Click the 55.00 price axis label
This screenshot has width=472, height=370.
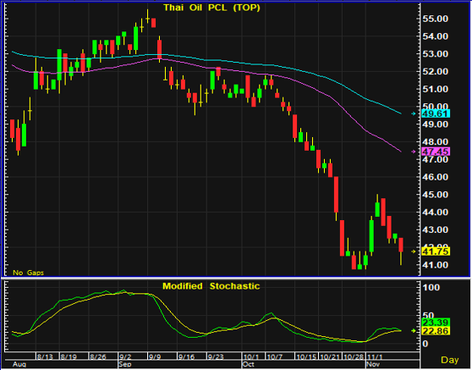coord(436,19)
